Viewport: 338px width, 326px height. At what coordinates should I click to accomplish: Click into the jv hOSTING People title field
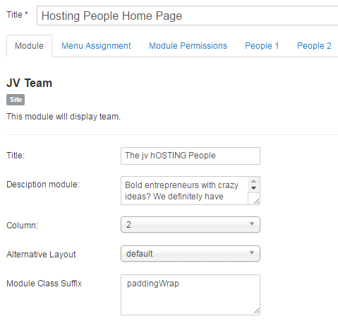pos(191,156)
